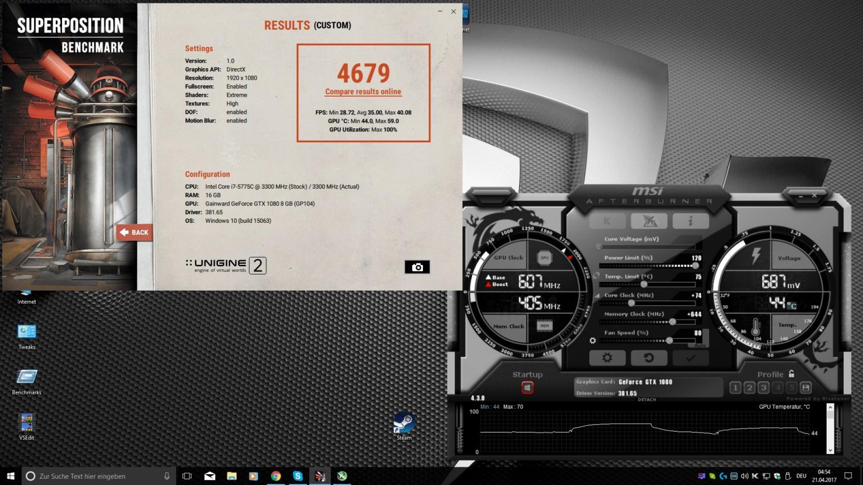Open the Tweaks desktop shortcut
This screenshot has width=863, height=485.
coord(27,337)
